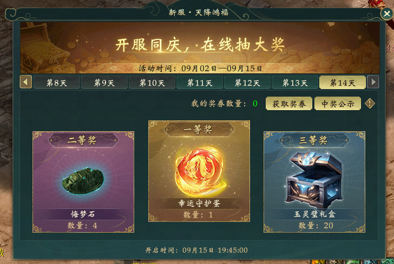The width and height of the screenshot is (394, 264).
Task: Switch to the 第13天 tab
Action: [295, 83]
